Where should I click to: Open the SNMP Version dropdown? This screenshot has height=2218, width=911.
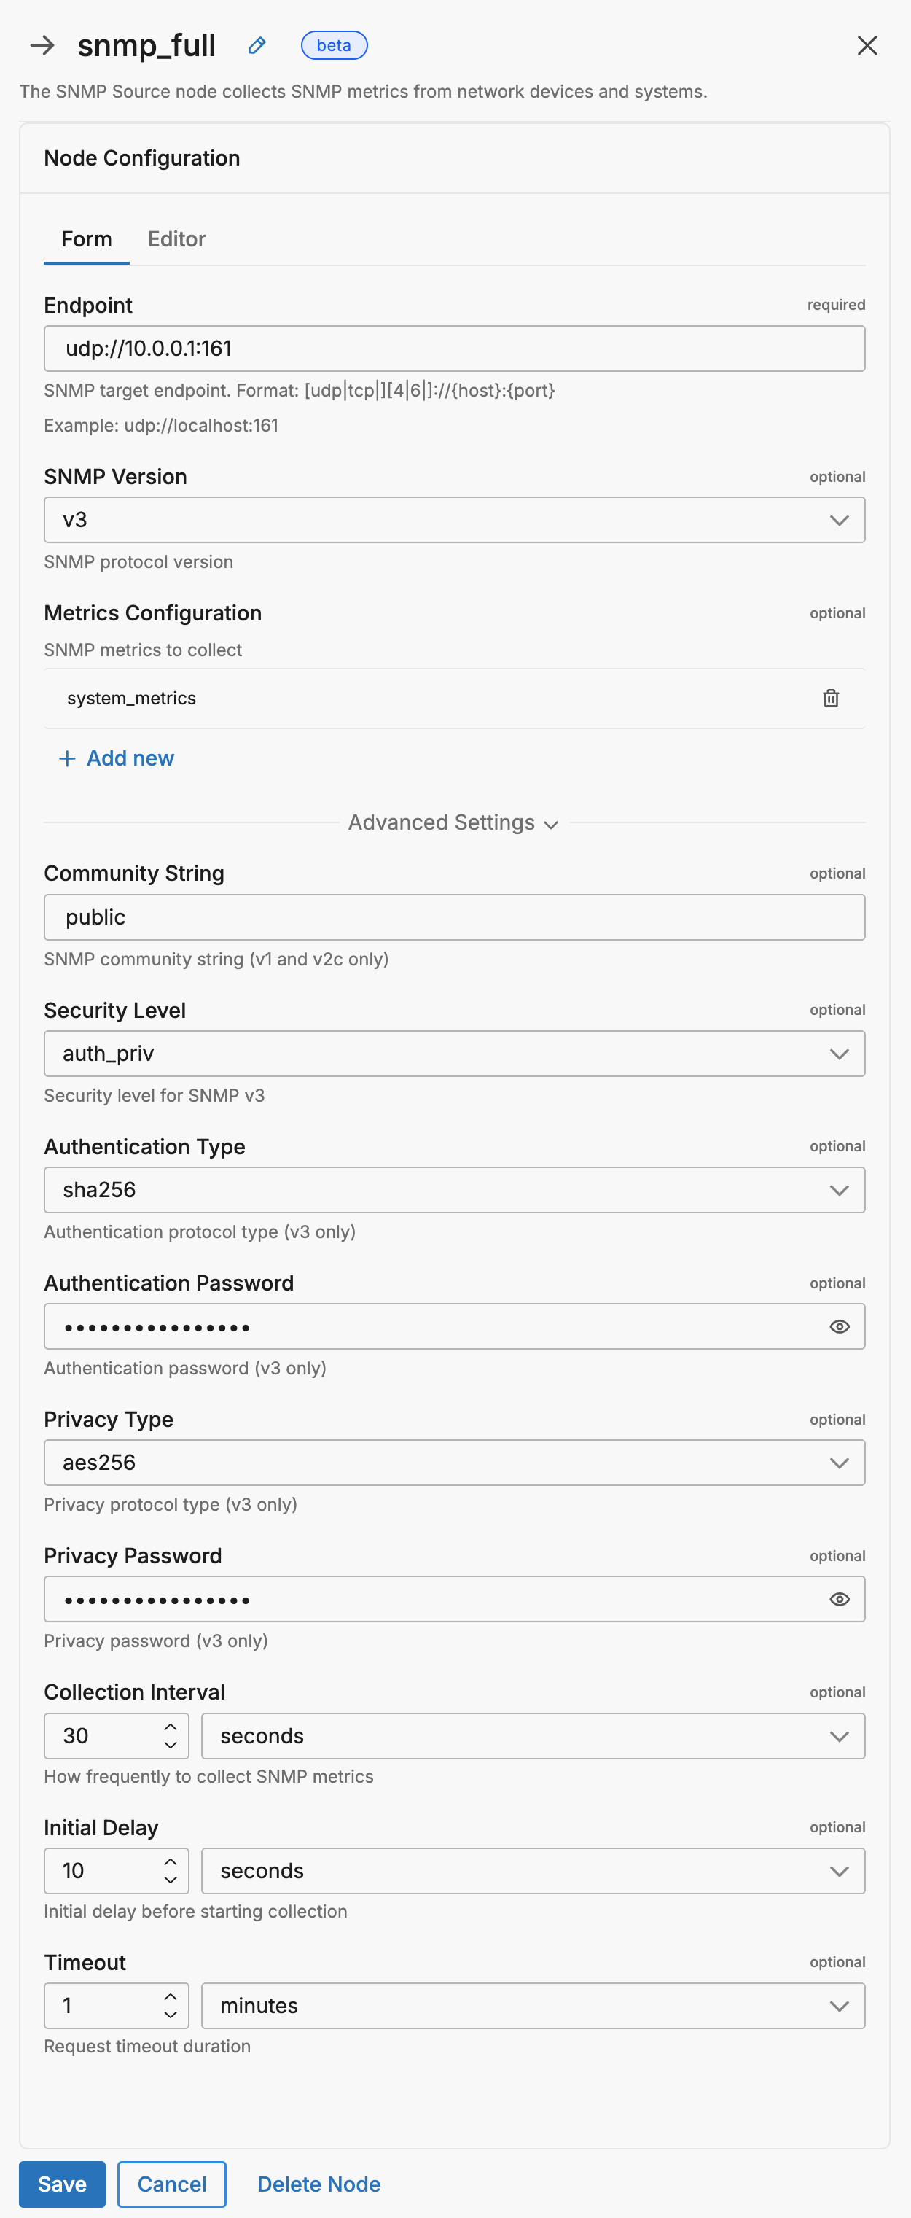point(454,520)
